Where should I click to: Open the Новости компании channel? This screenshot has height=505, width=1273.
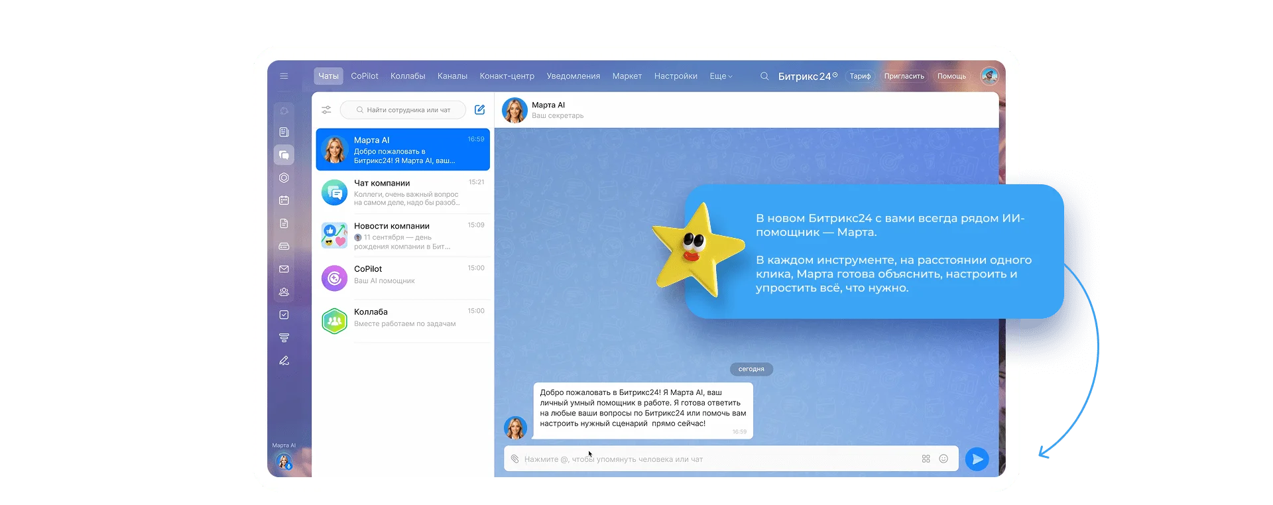click(x=403, y=235)
